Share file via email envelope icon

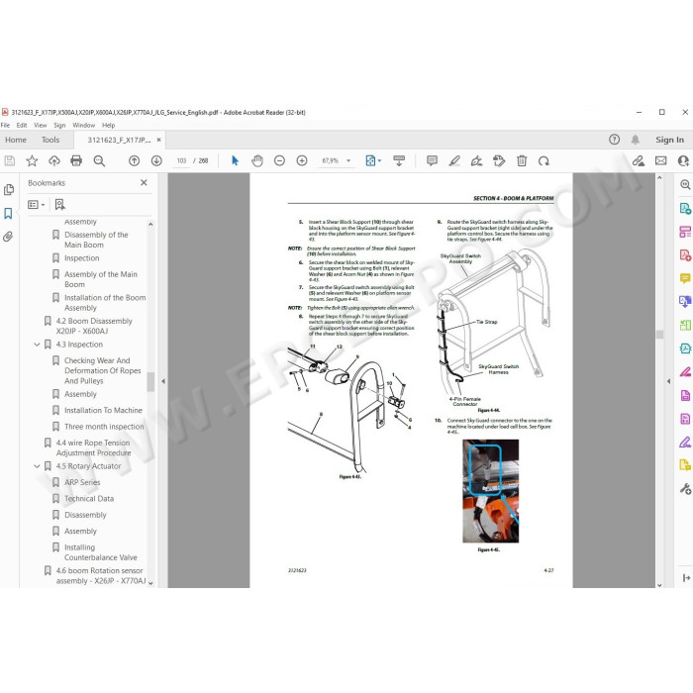tap(660, 160)
